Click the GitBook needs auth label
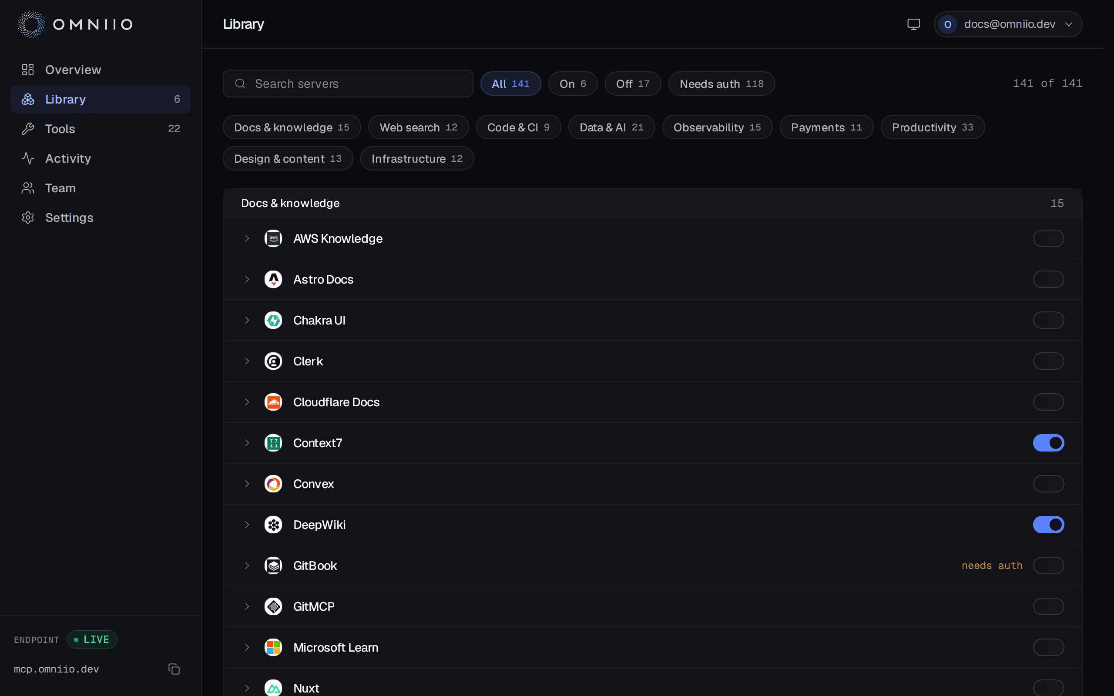The height and width of the screenshot is (696, 1114). tap(992, 566)
